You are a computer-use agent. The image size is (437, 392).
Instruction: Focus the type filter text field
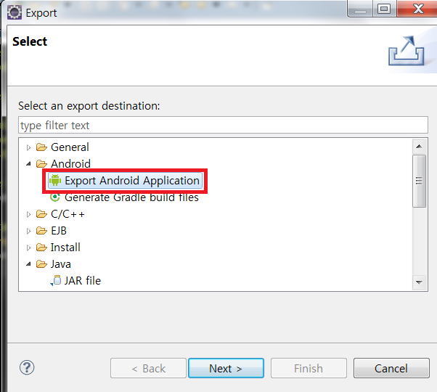click(223, 125)
